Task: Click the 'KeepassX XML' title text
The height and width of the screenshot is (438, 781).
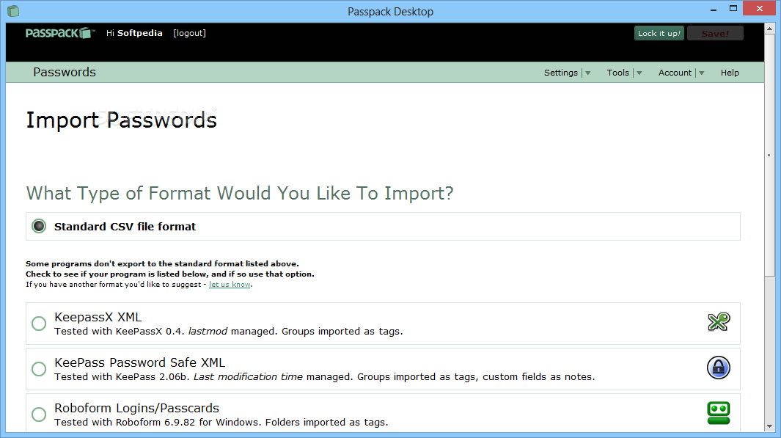Action: (98, 317)
